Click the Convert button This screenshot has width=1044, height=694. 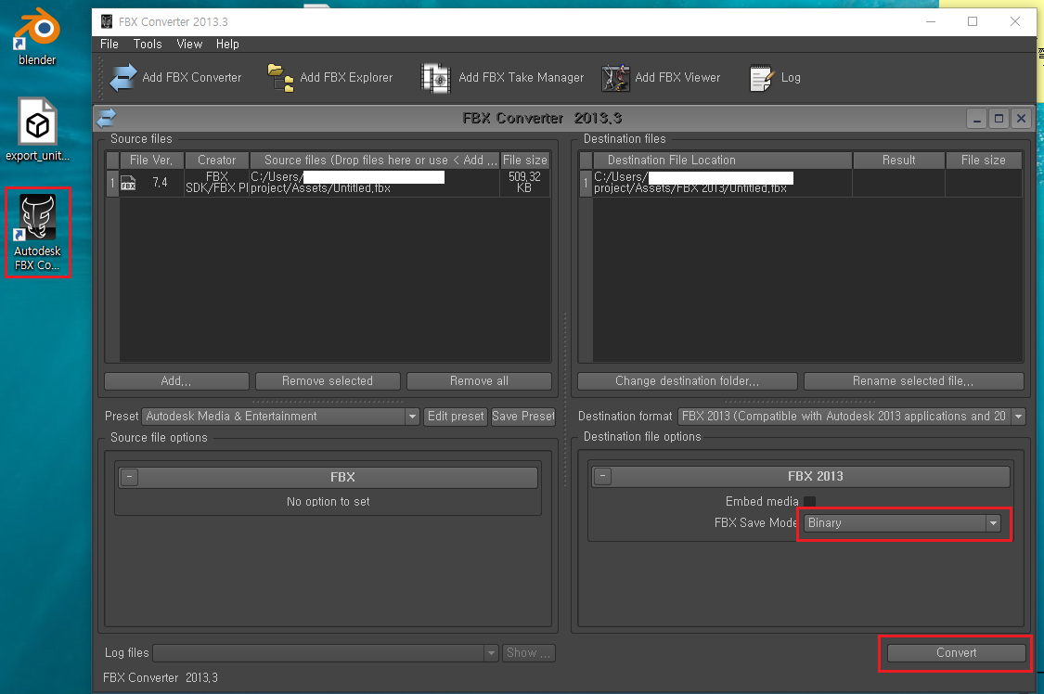(956, 653)
